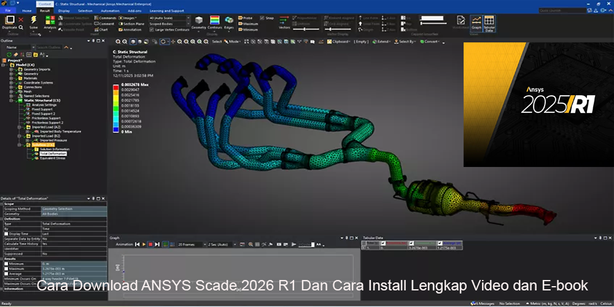Click the search magnifier below Duplicate
Screen dimensions: 614x307
tap(21, 28)
